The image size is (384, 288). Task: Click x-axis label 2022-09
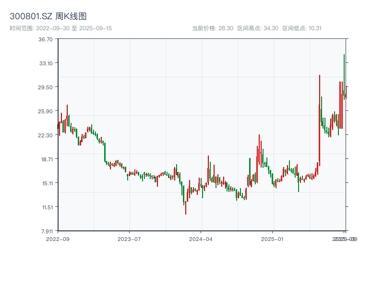click(58, 239)
